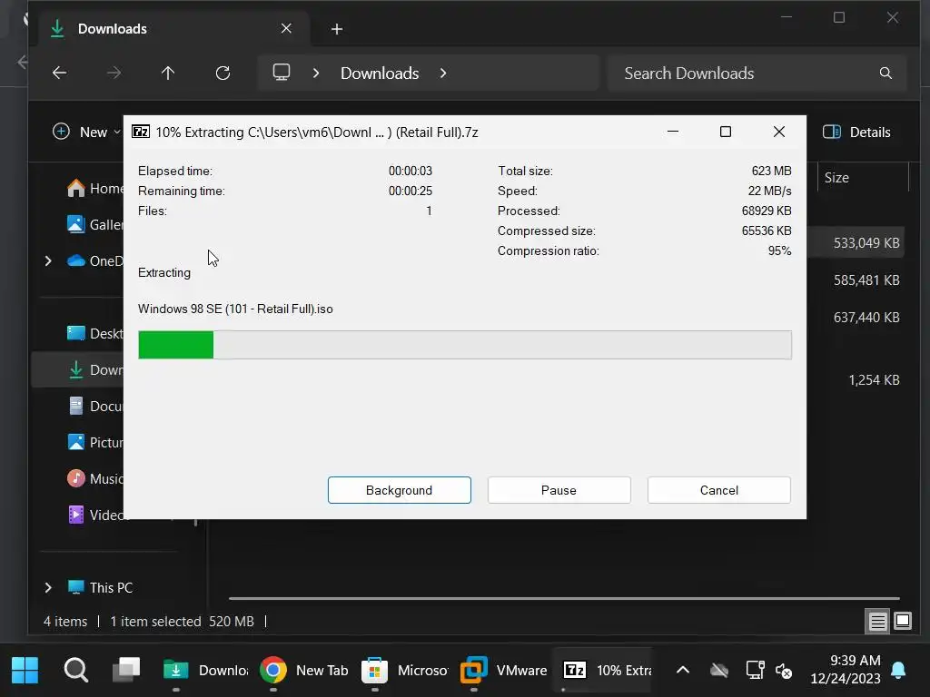Expand the chevron before Downloads in the address bar

pos(316,73)
